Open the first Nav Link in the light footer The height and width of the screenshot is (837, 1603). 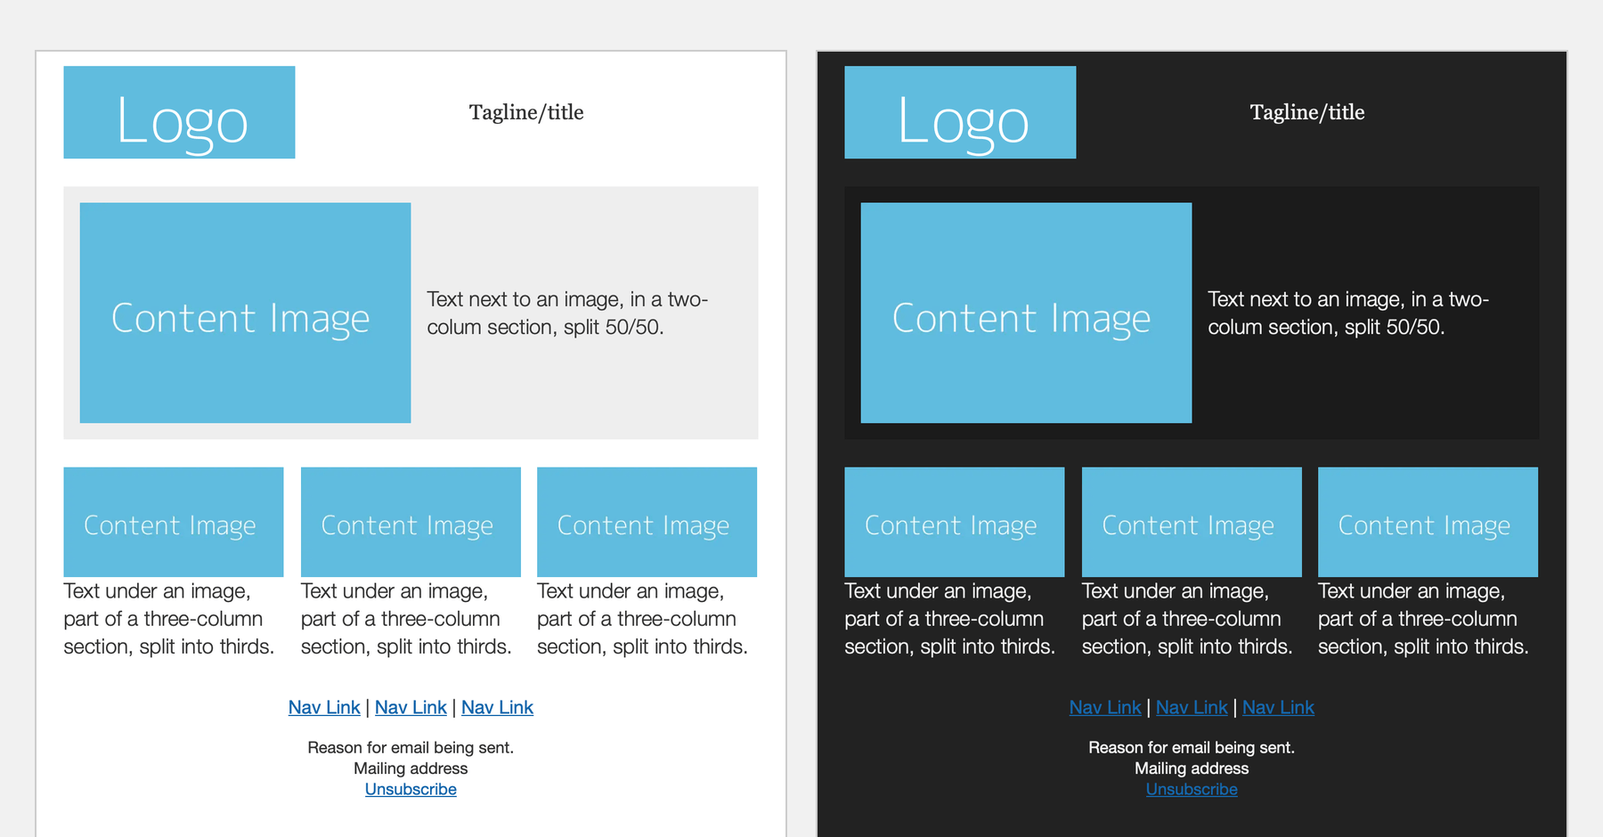tap(323, 707)
